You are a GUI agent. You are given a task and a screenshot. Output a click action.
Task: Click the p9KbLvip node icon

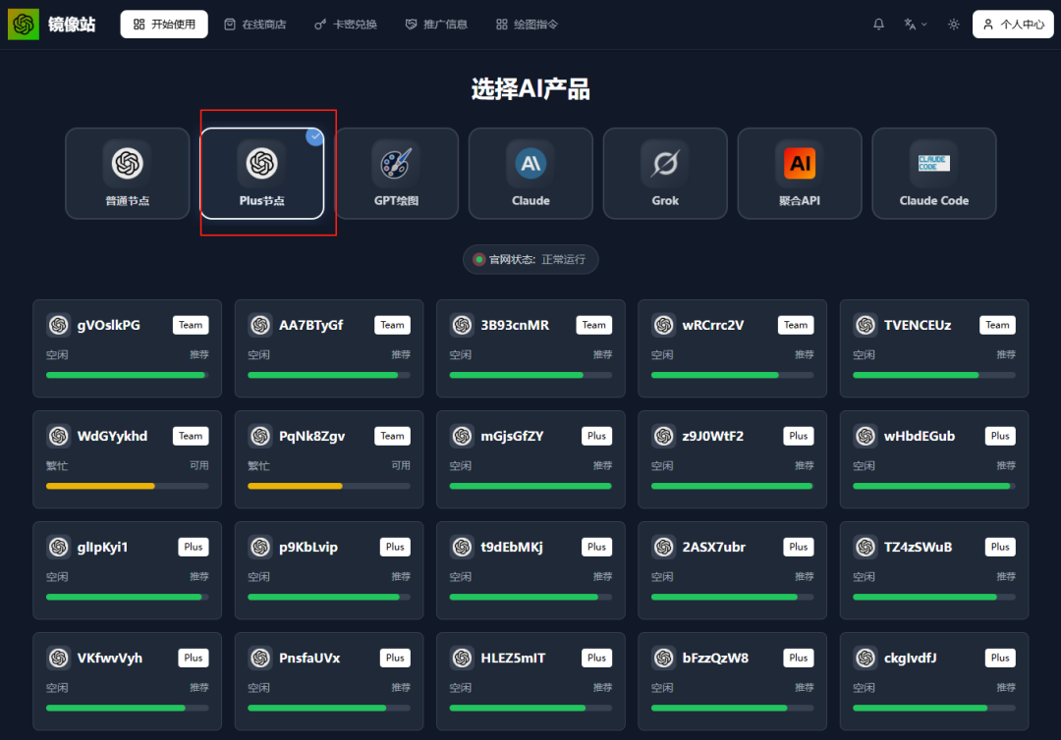click(x=259, y=547)
